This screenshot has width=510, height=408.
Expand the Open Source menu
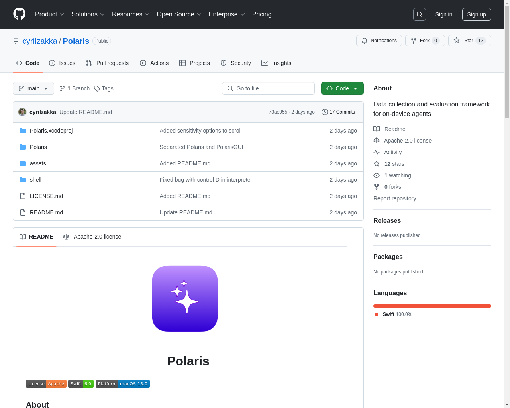179,14
